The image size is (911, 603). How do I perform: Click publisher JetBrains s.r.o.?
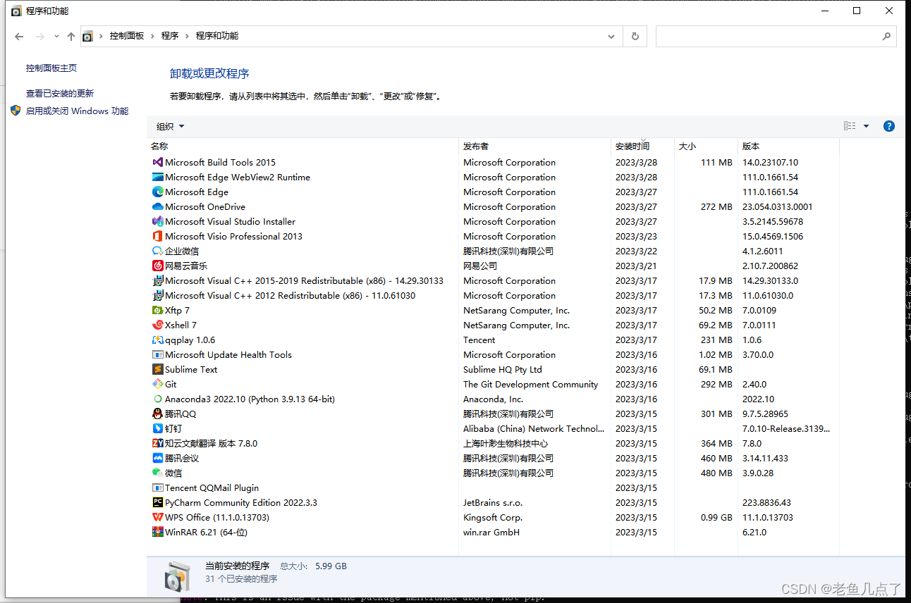(x=493, y=502)
